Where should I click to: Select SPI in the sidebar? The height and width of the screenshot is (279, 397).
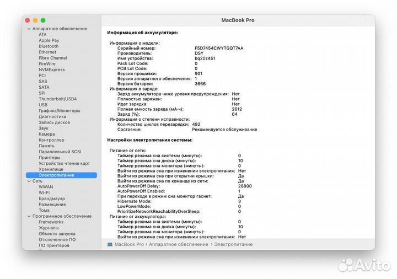point(42,93)
